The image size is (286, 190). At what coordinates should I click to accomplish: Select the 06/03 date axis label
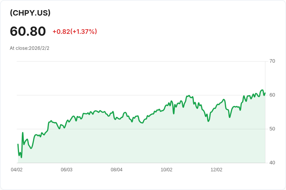66,170
